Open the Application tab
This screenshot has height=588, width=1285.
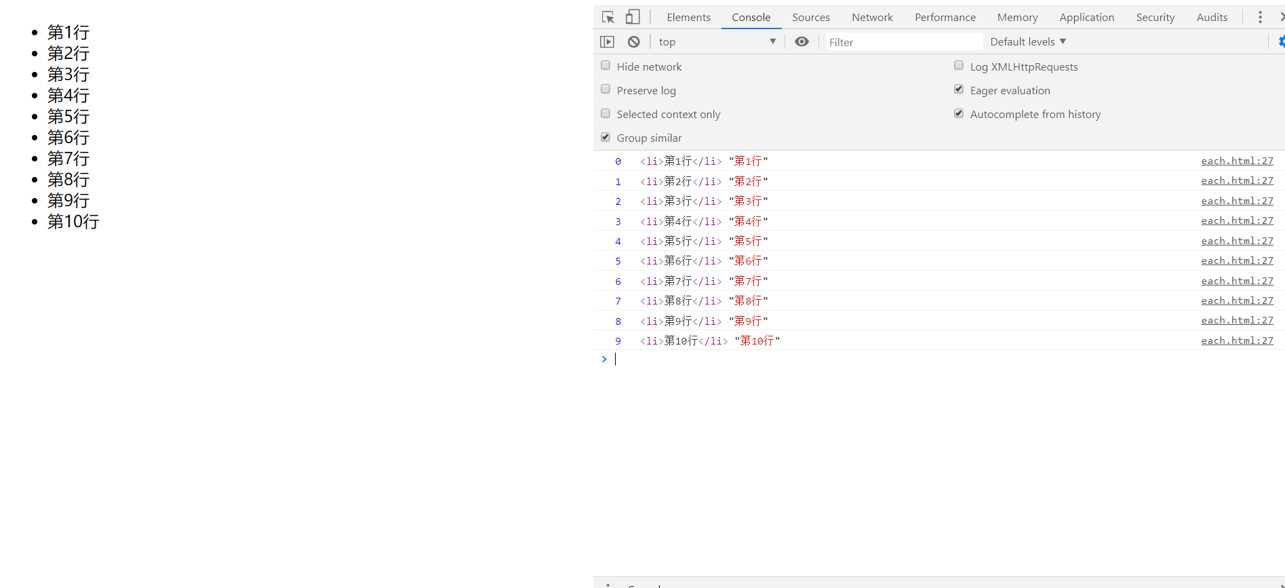point(1086,18)
